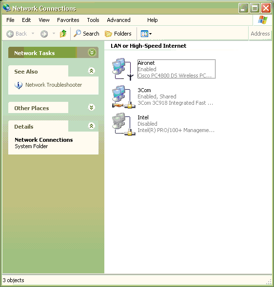Expand the Other Places panel

click(91, 107)
